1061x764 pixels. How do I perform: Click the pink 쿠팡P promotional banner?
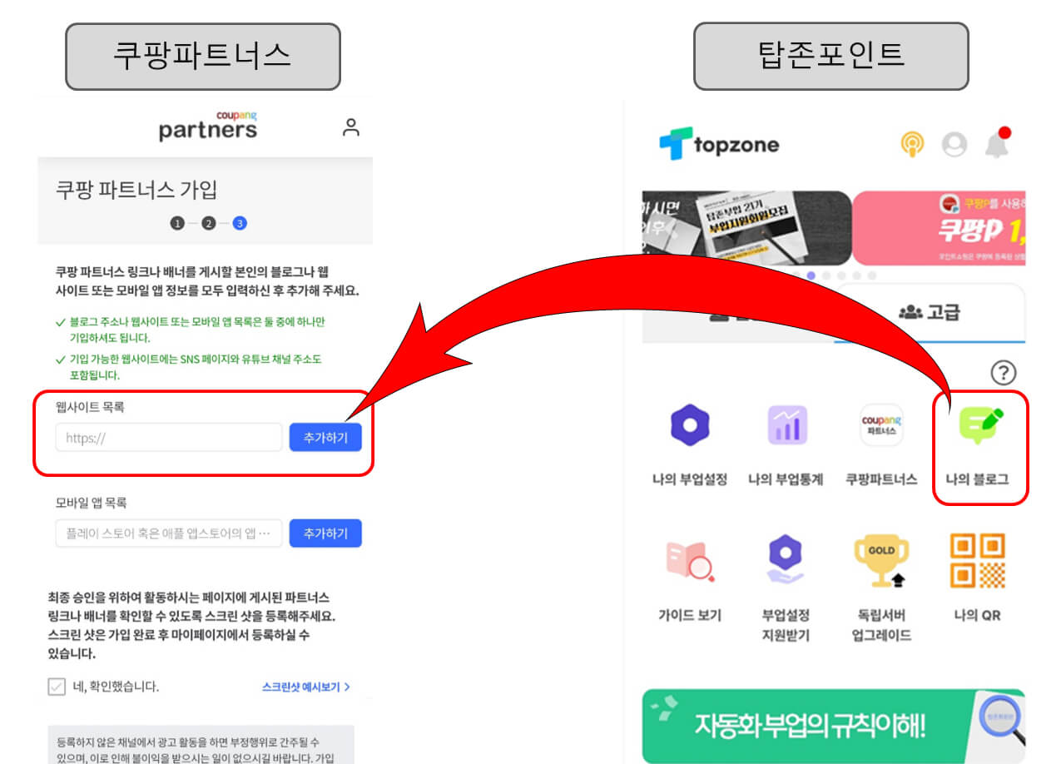click(939, 227)
